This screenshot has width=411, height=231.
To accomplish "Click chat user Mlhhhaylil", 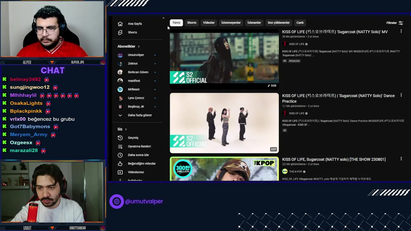I will (x=23, y=95).
